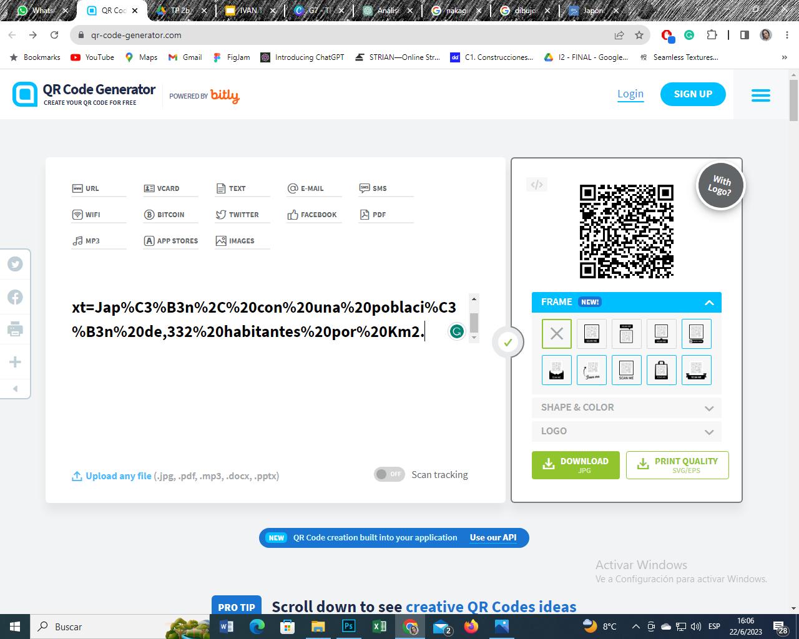Share this page from the address bar
Viewport: 799px width, 639px height.
point(619,35)
